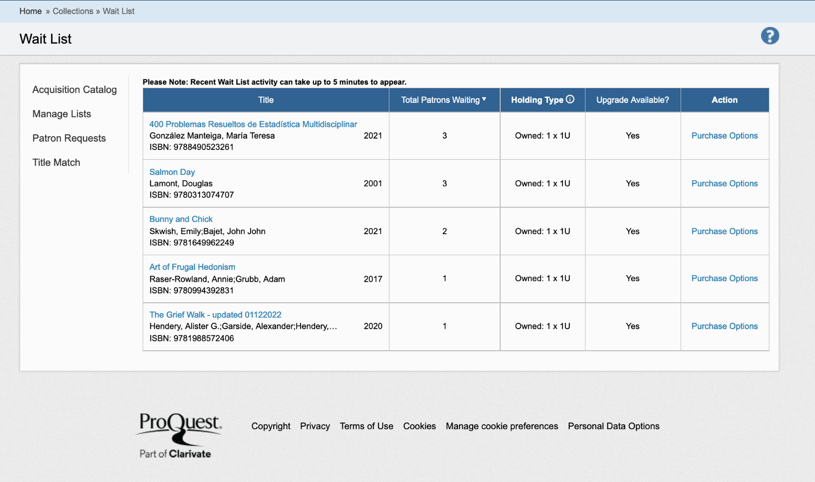The width and height of the screenshot is (815, 482).
Task: Go to Title Match page
Action: point(56,162)
